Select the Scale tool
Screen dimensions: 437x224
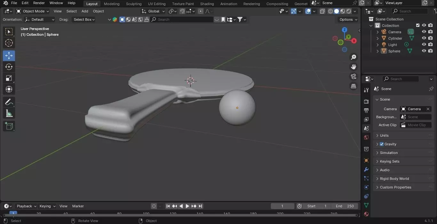pos(9,78)
